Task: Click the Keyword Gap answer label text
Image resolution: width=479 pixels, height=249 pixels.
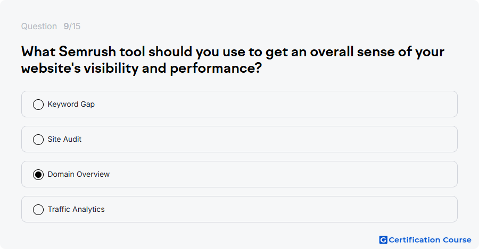Action: pyautogui.click(x=71, y=104)
